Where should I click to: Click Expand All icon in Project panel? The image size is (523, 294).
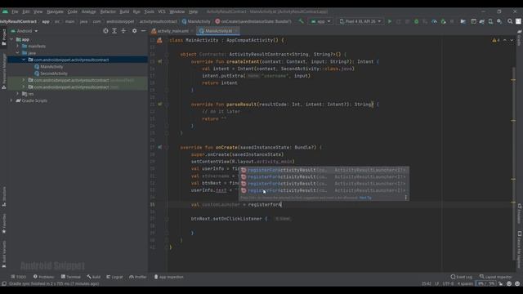[114, 31]
